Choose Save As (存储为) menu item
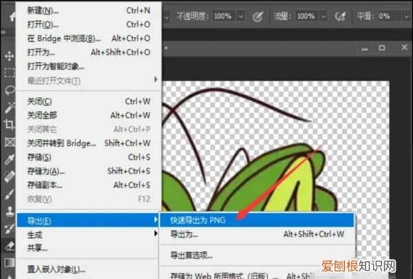 (89, 171)
